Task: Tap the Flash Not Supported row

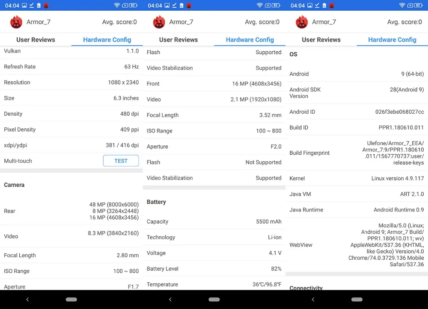Action: pyautogui.click(x=214, y=162)
